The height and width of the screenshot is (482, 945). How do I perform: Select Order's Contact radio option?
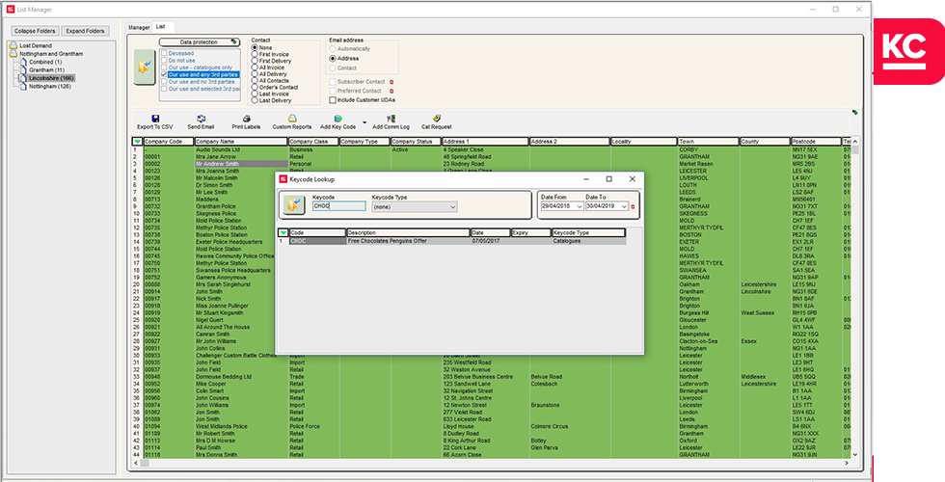pos(255,88)
